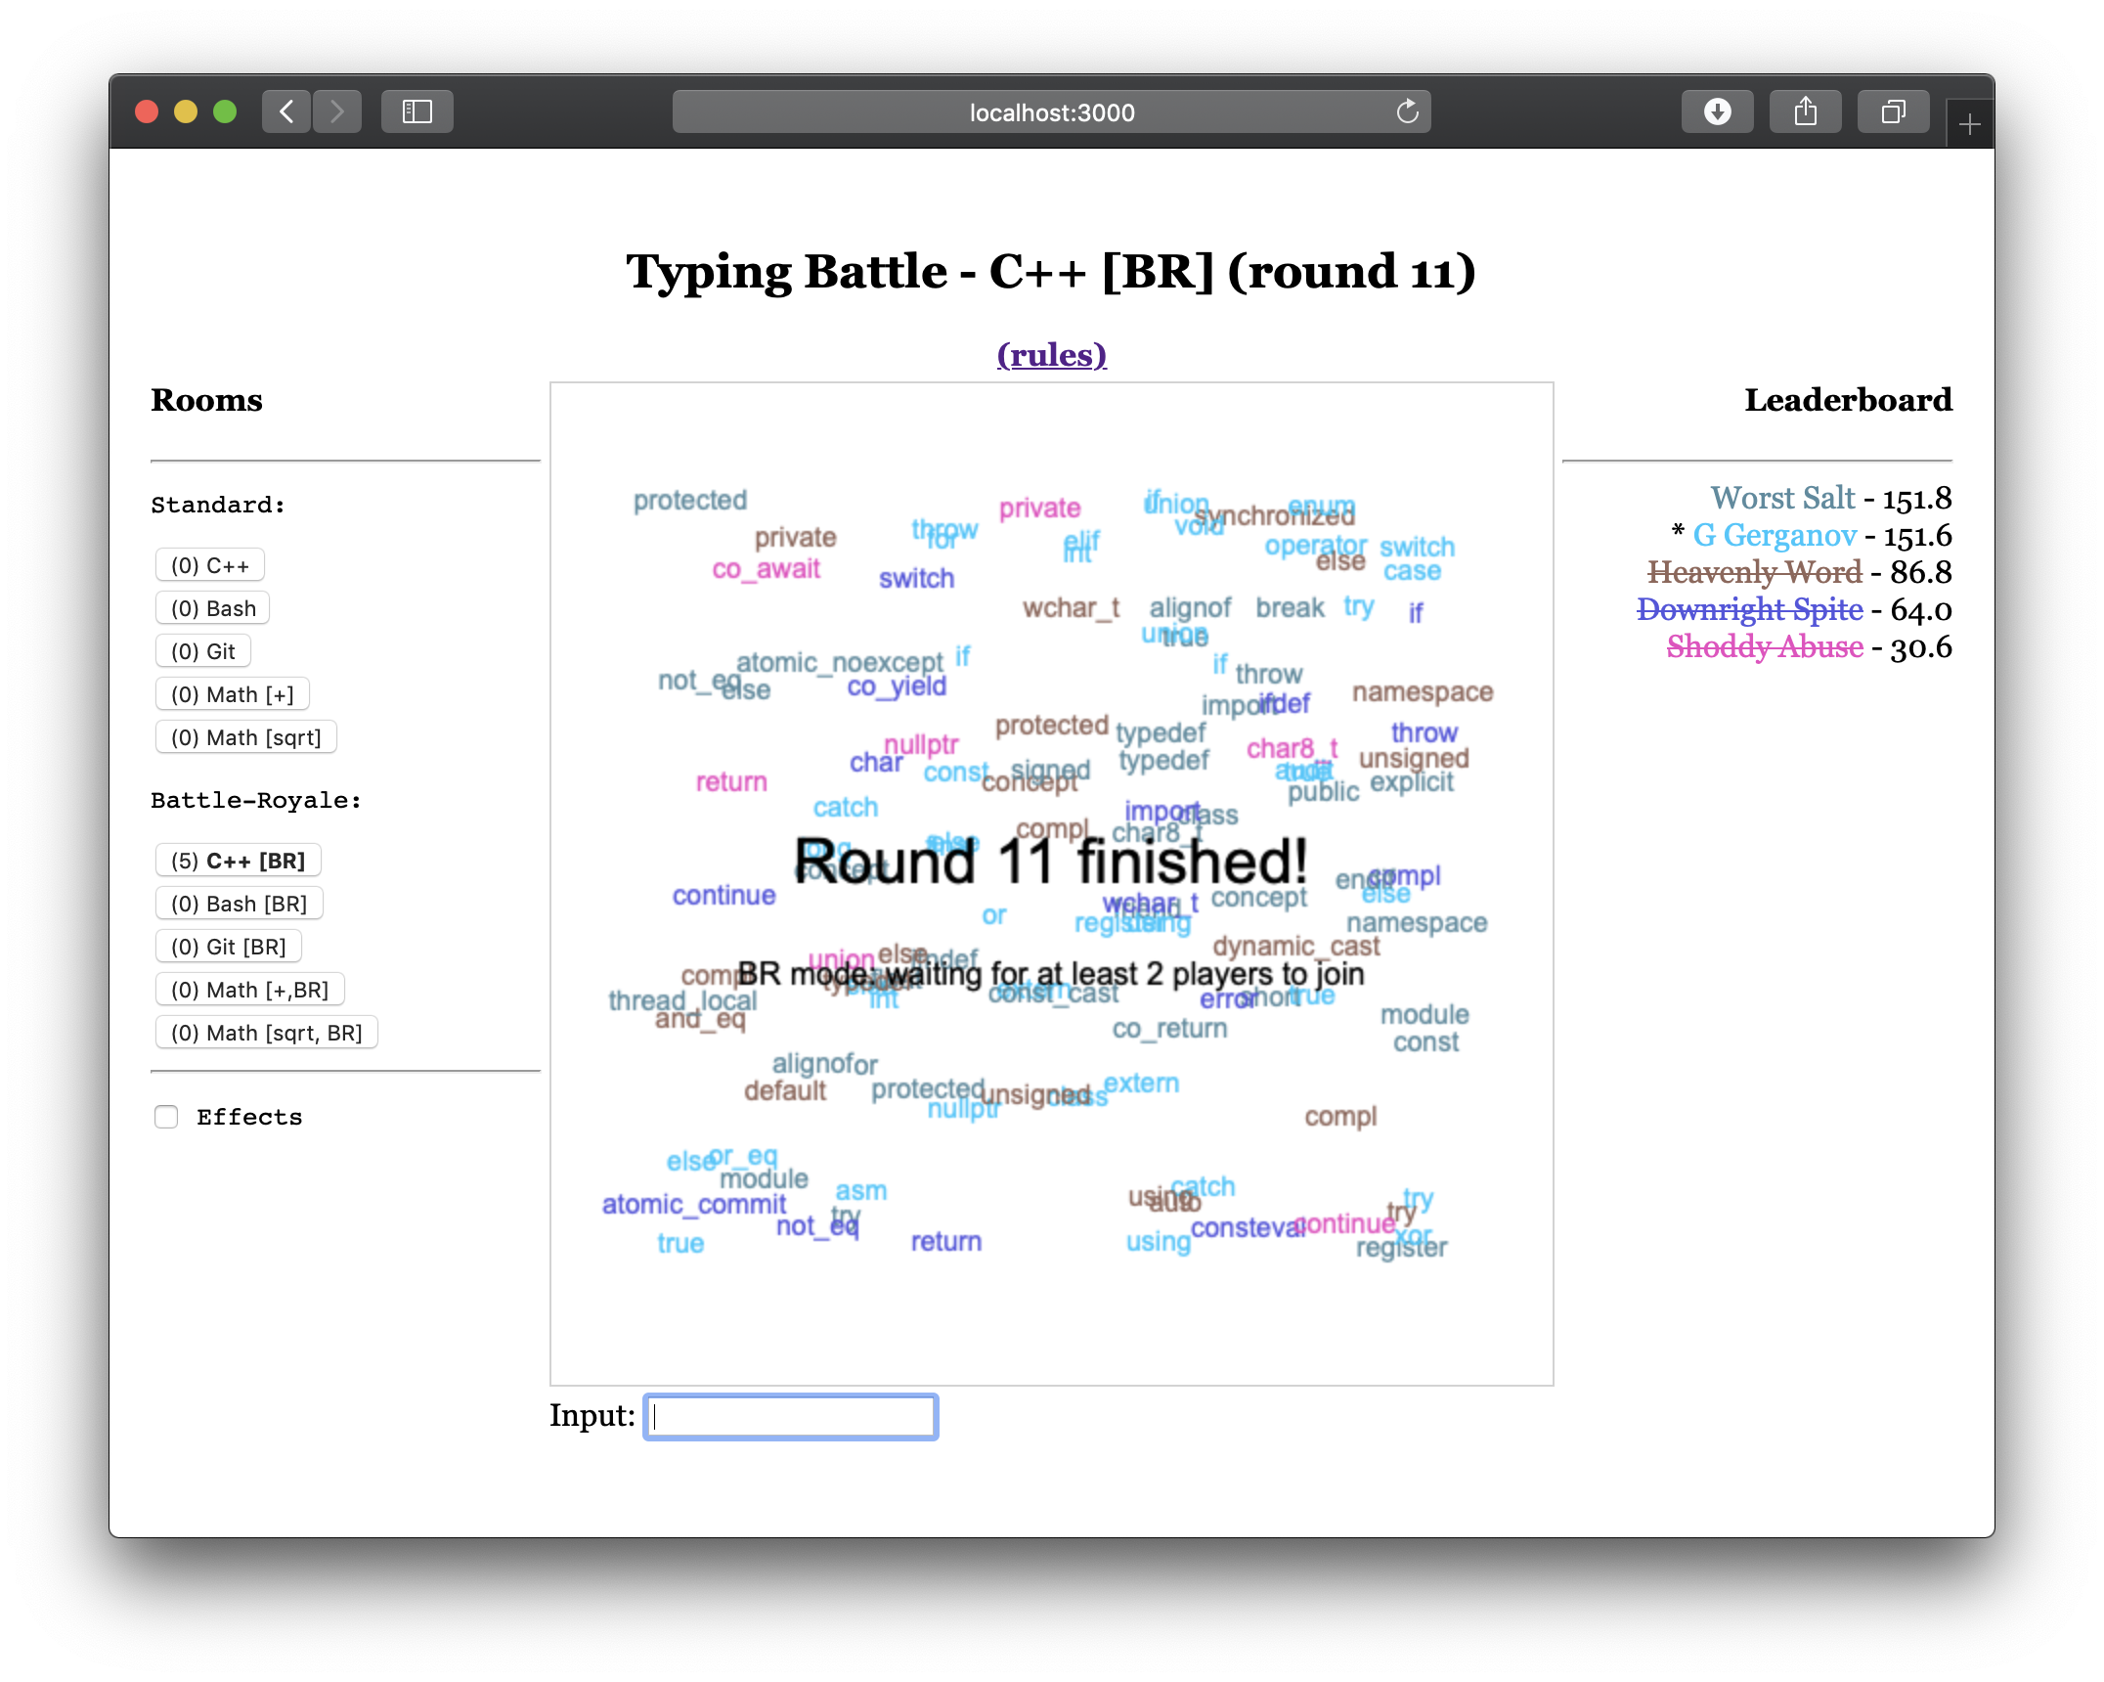
Task: Click the 'Round 11 finished!' message
Action: [x=1051, y=862]
